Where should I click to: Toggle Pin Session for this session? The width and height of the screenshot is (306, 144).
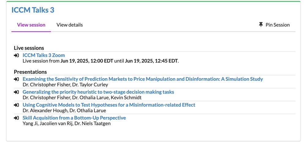pos(274,25)
